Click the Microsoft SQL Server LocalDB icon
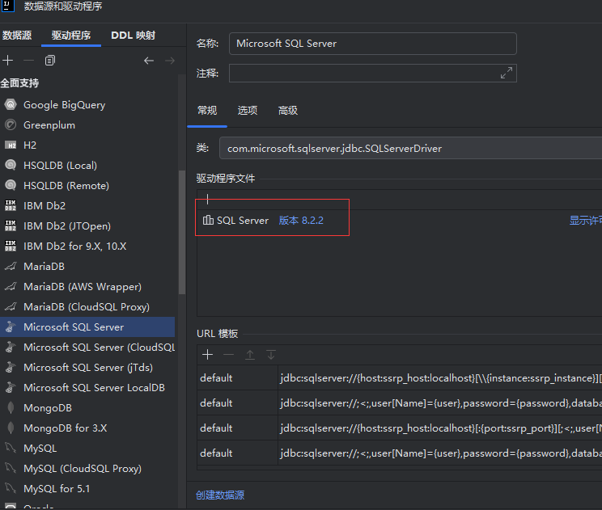This screenshot has width=602, height=510. pos(11,387)
